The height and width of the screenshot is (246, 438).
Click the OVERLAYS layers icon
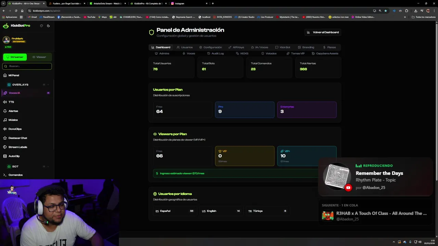click(x=9, y=85)
